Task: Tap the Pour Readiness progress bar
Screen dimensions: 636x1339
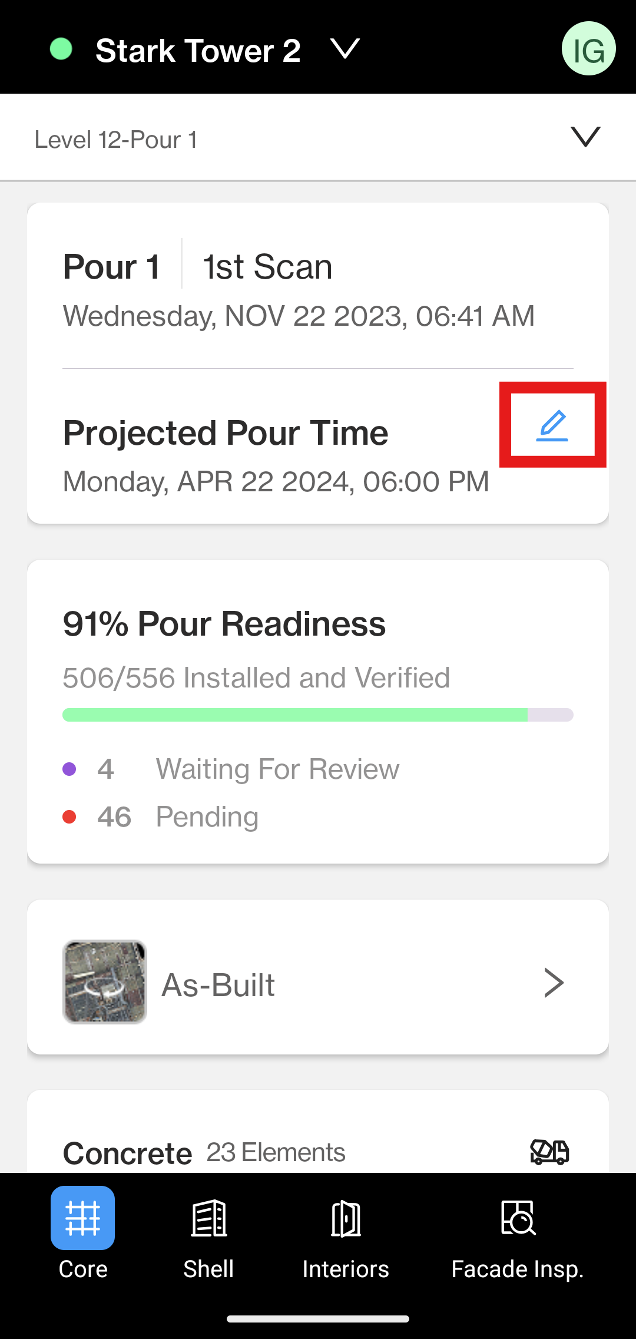Action: pos(318,715)
